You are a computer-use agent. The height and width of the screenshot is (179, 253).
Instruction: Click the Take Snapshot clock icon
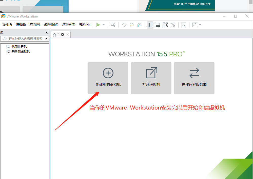124,25
